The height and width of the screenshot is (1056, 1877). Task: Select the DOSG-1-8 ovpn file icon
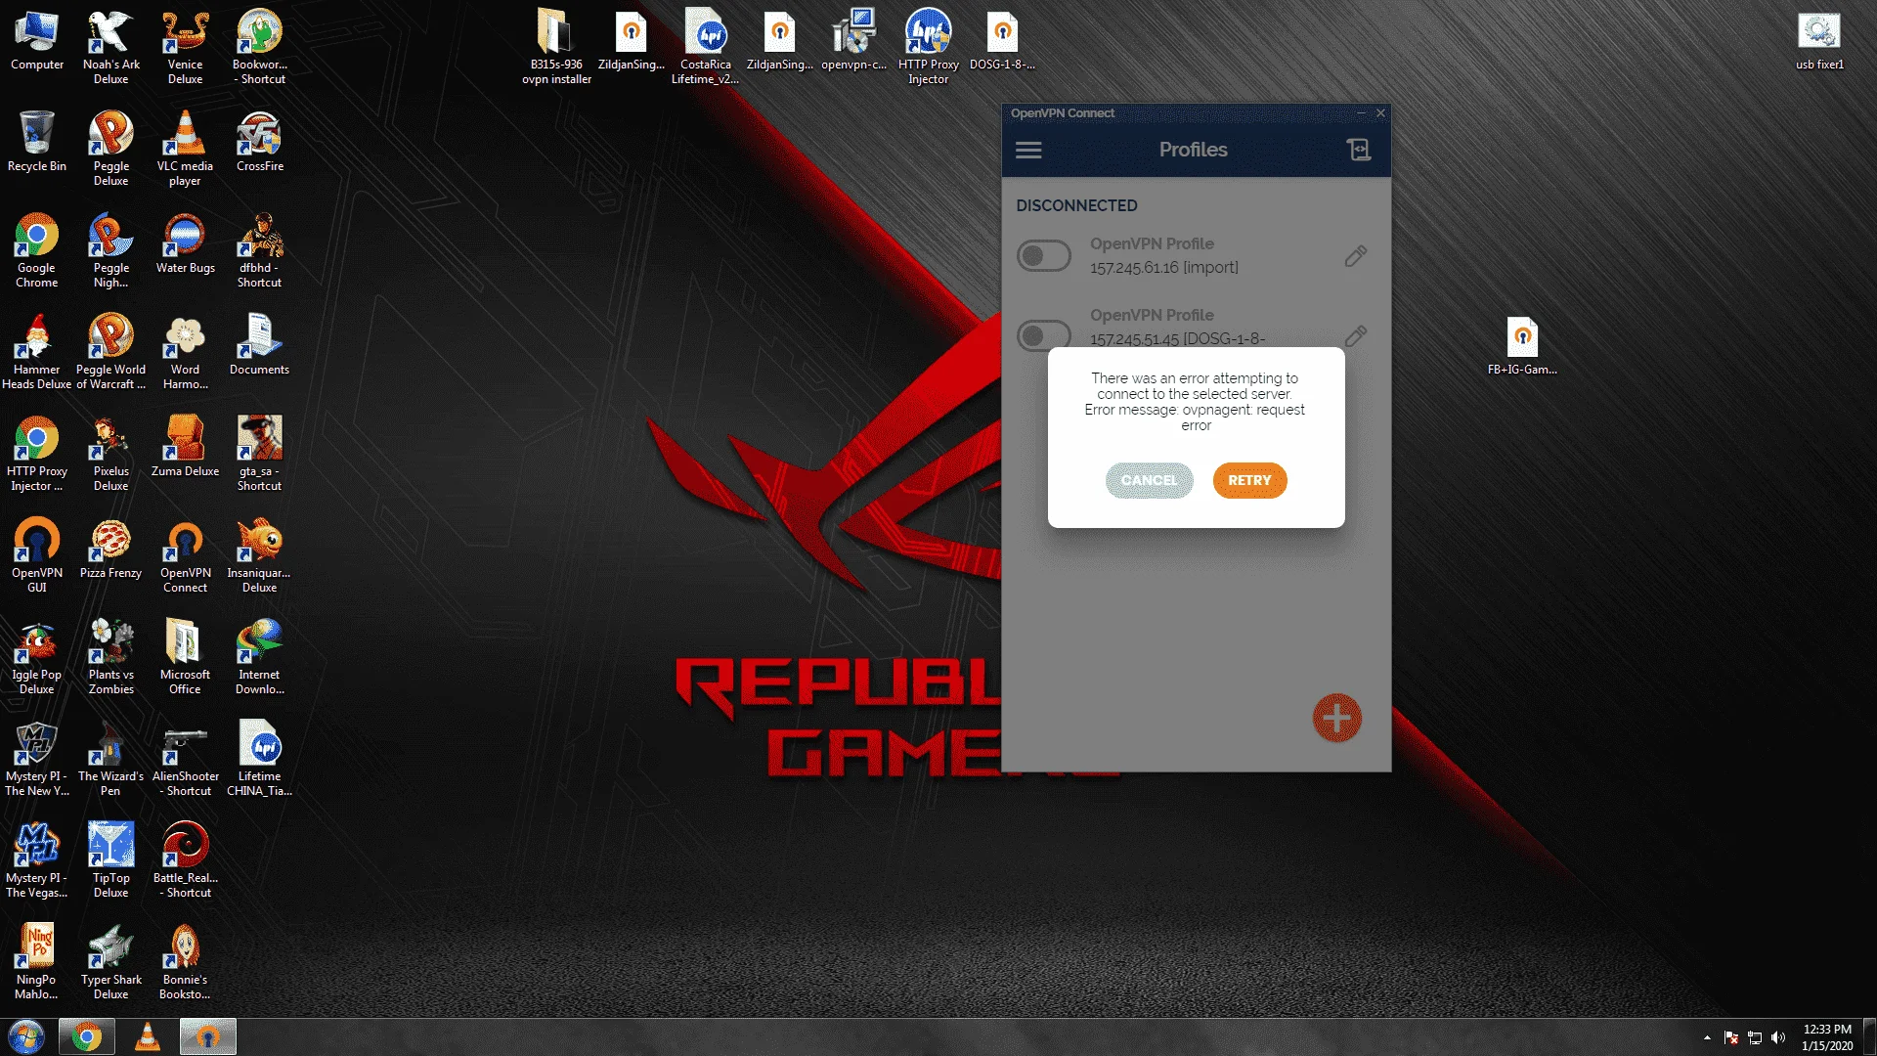(x=1002, y=41)
